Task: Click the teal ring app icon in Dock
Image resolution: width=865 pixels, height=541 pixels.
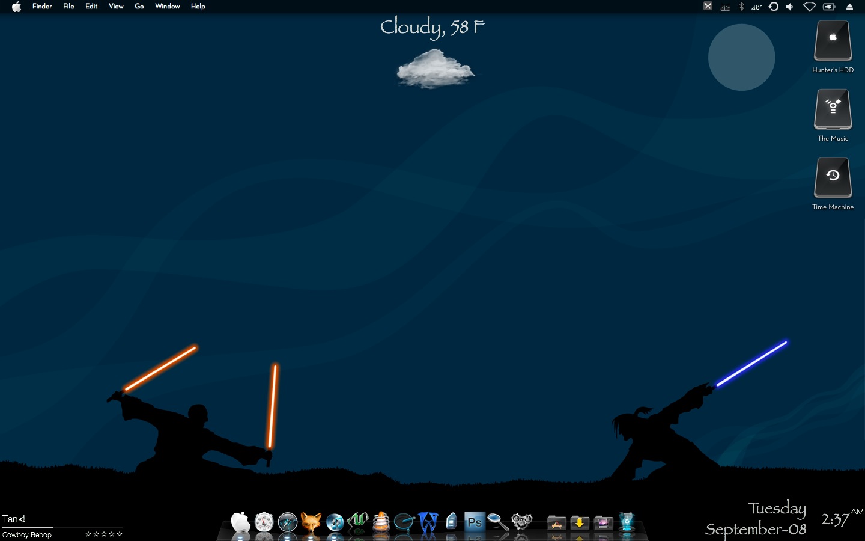Action: click(404, 522)
